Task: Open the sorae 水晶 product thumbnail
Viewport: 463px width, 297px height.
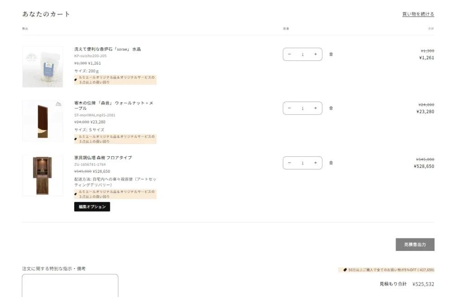Action: (x=43, y=67)
